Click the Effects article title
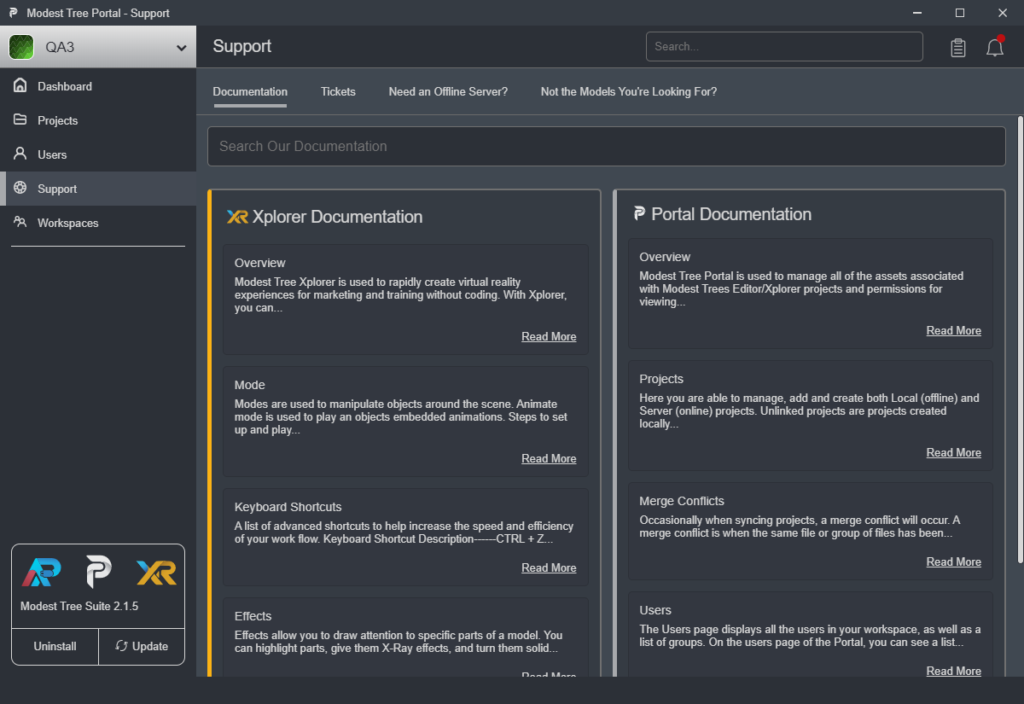Viewport: 1024px width, 704px height. coord(253,616)
